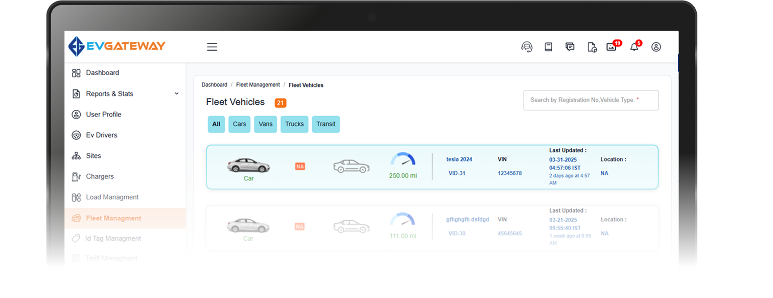Go to Ev Drivers in sidebar

(x=101, y=135)
